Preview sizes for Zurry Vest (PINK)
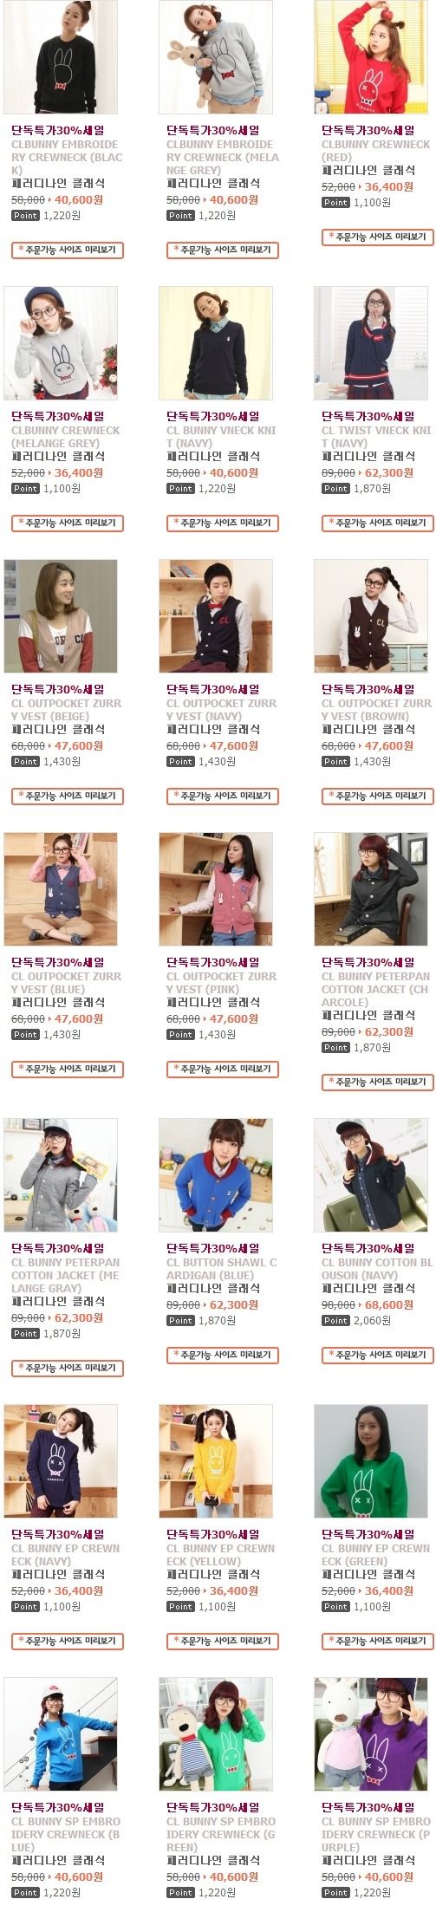 point(223,1069)
